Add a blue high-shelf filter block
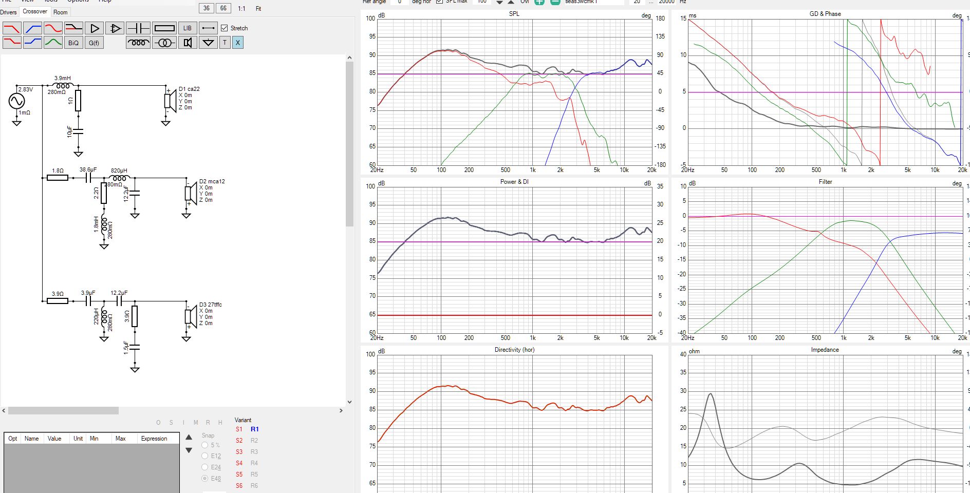970x493 pixels. pyautogui.click(x=32, y=43)
